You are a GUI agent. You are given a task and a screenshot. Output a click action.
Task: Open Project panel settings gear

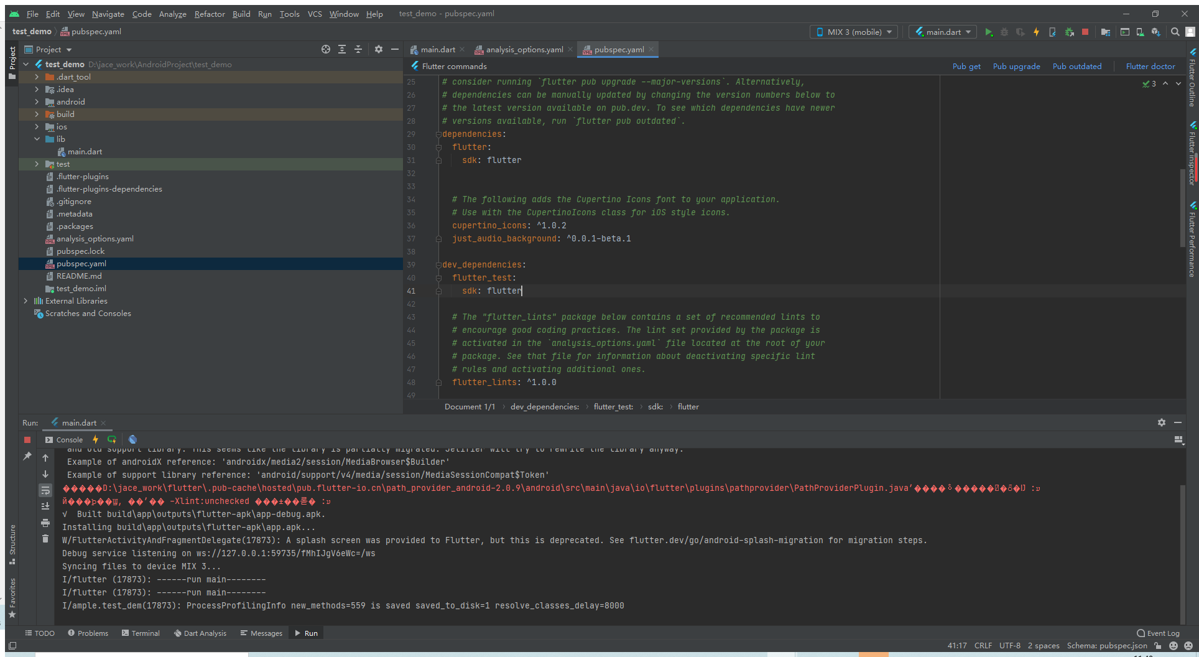378,49
